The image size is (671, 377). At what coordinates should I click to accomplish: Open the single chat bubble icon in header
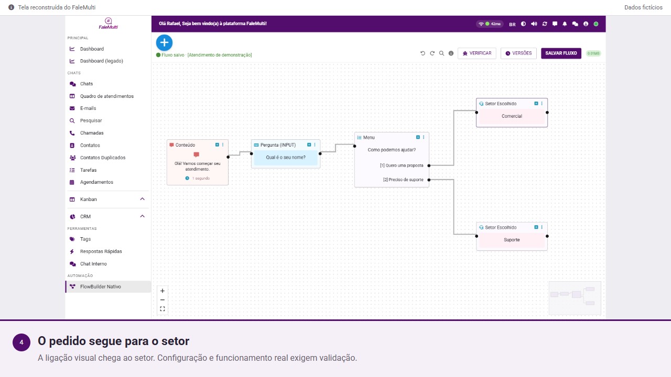[x=555, y=24]
